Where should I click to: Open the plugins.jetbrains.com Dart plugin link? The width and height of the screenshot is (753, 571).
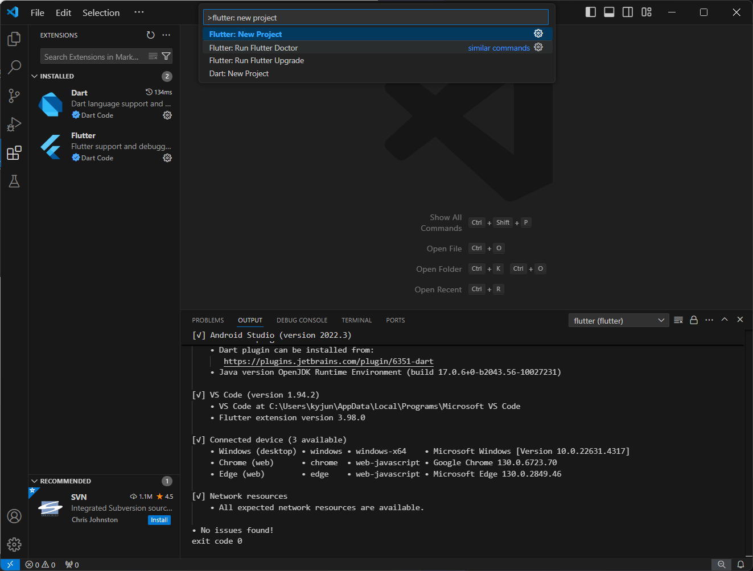tap(328, 361)
